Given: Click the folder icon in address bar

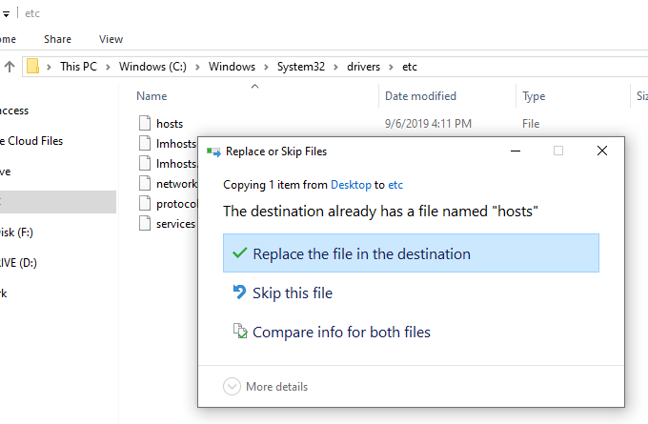Looking at the screenshot, I should (x=33, y=67).
